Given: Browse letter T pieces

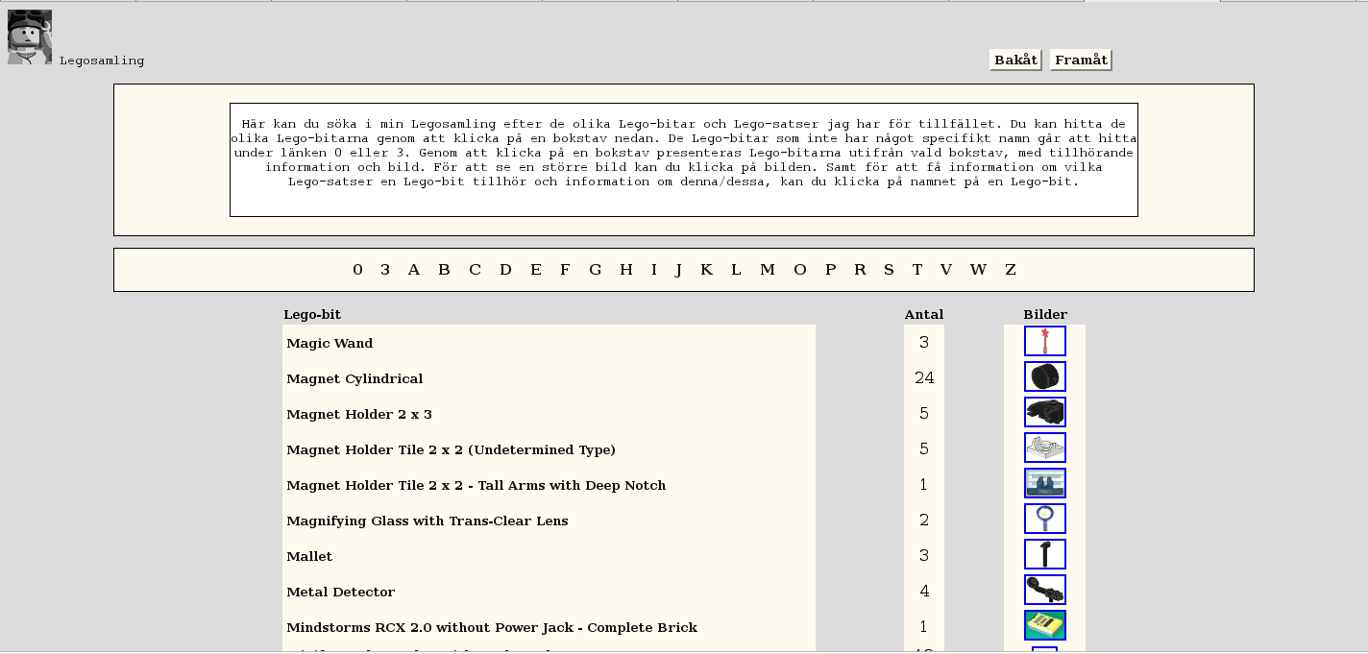Looking at the screenshot, I should (917, 270).
